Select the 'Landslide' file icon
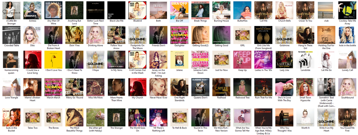This screenshot has height=135, width=358. [305, 59]
